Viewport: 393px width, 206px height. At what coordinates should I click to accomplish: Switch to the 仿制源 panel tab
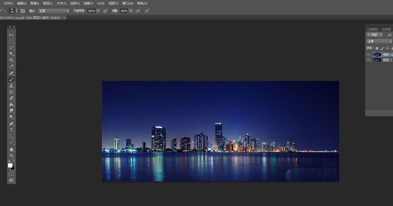point(386,29)
